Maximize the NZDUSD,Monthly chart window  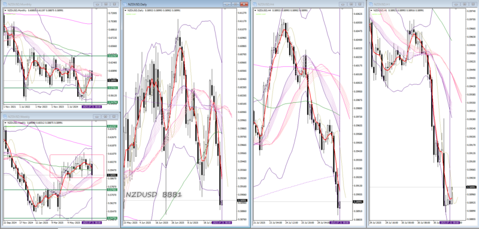pyautogui.click(x=106, y=4)
